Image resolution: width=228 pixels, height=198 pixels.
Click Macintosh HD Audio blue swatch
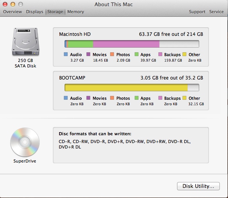click(x=66, y=54)
